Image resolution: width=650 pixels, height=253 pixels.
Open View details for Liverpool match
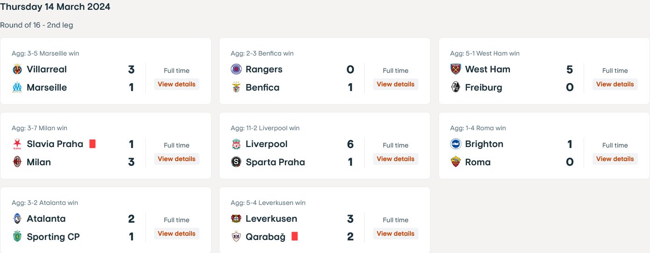(396, 159)
